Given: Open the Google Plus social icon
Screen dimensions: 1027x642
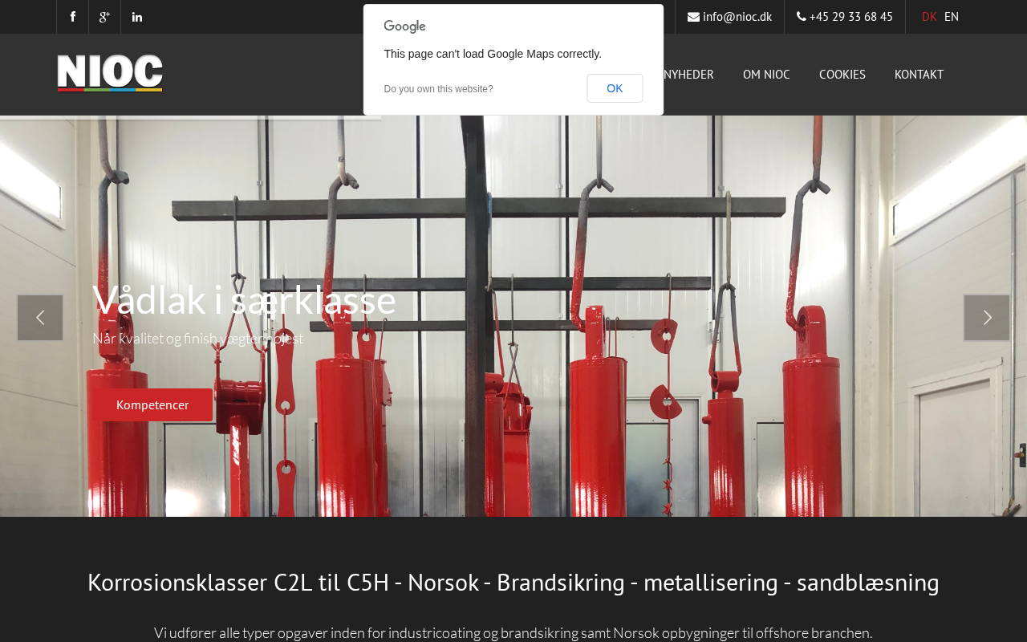Looking at the screenshot, I should coord(104,17).
